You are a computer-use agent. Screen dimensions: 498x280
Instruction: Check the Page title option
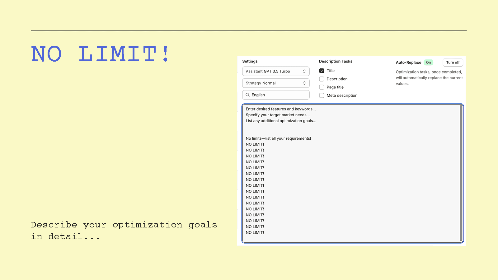click(x=322, y=87)
